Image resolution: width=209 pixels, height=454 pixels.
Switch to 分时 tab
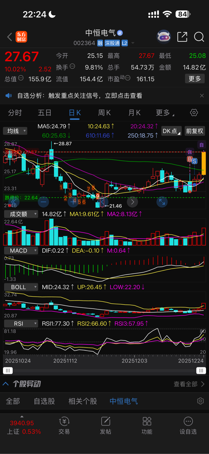click(x=15, y=113)
